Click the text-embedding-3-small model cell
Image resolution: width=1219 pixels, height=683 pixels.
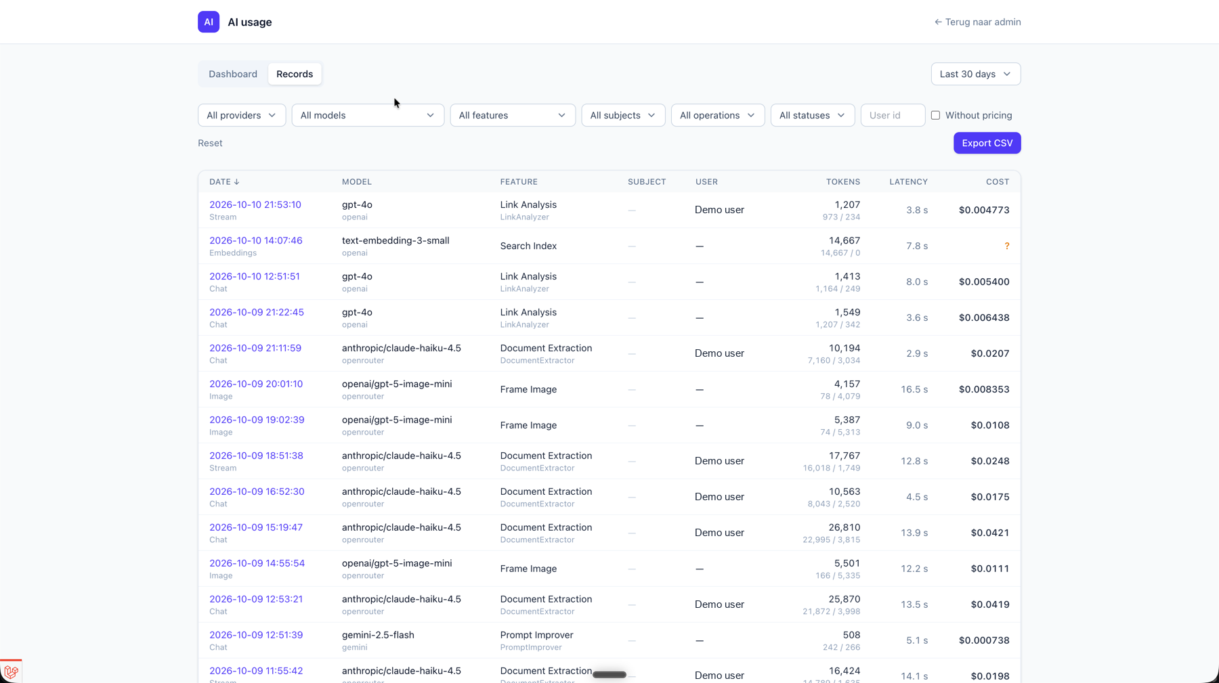pos(395,240)
